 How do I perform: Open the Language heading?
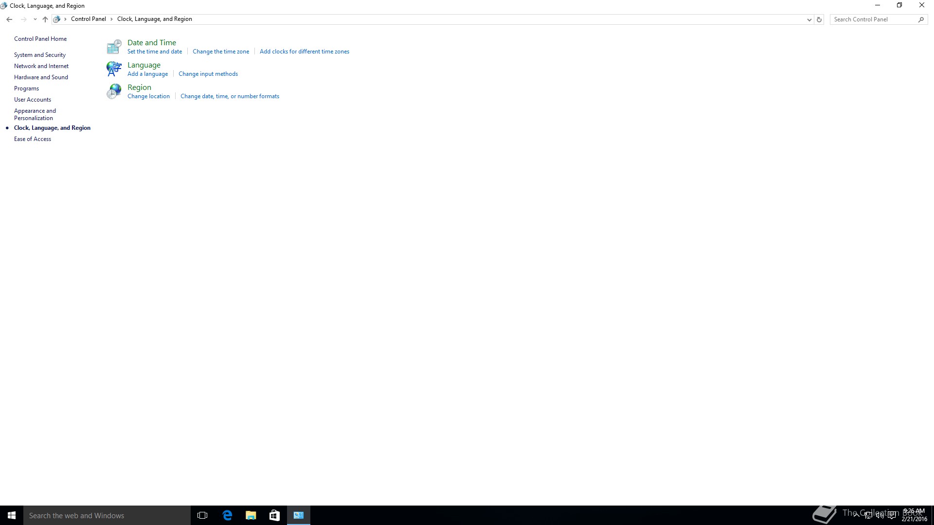(x=144, y=65)
